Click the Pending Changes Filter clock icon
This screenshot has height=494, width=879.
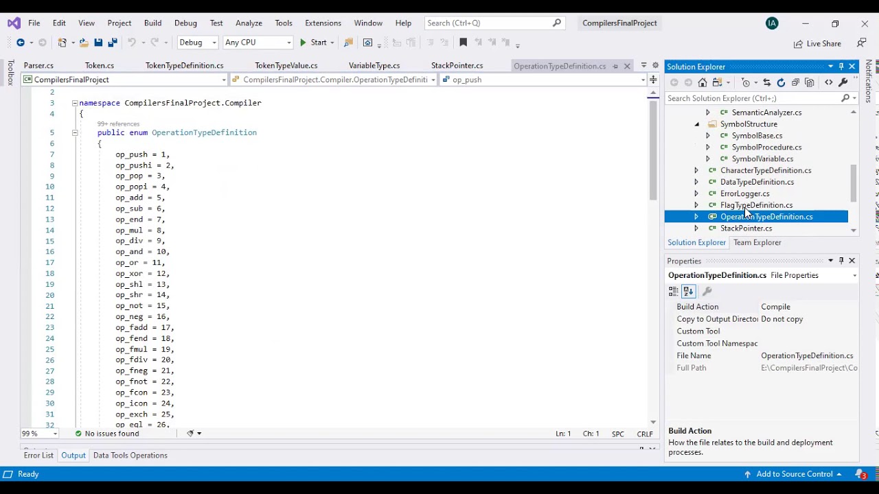point(746,82)
